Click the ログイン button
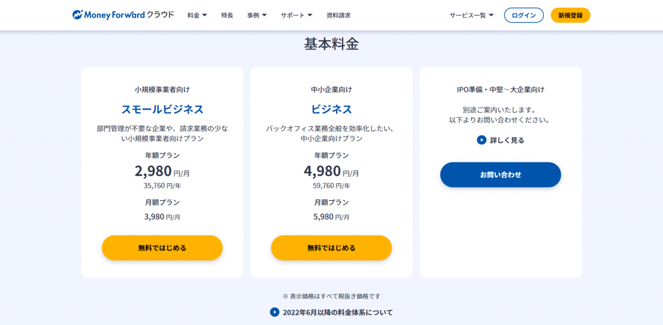The height and width of the screenshot is (325, 663). coord(524,16)
